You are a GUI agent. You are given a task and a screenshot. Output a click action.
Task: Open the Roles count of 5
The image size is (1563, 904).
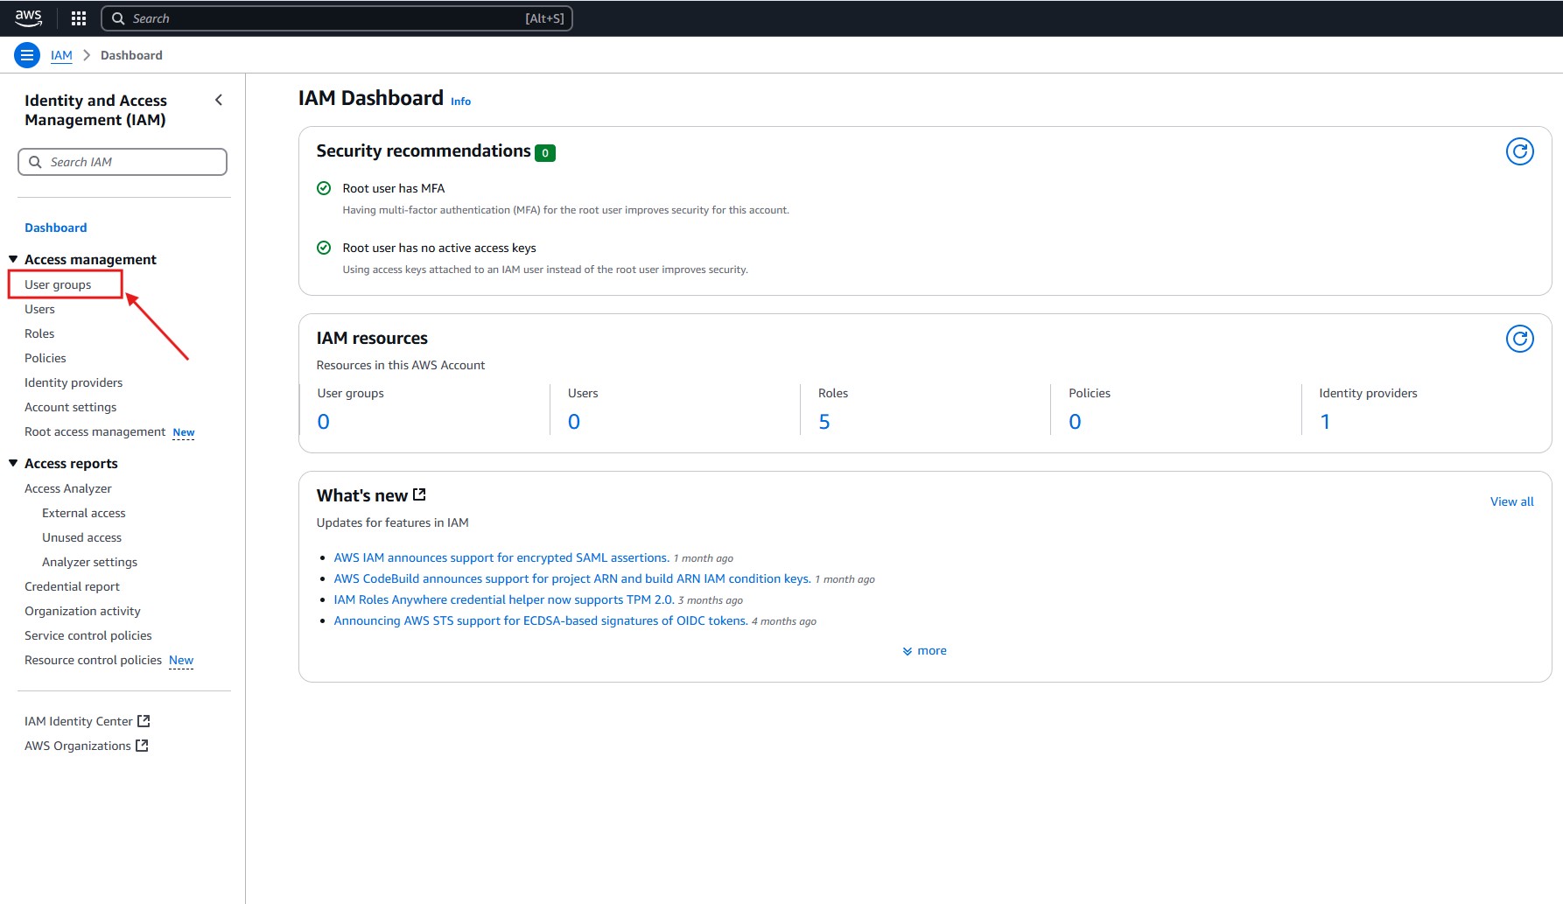[x=824, y=422]
